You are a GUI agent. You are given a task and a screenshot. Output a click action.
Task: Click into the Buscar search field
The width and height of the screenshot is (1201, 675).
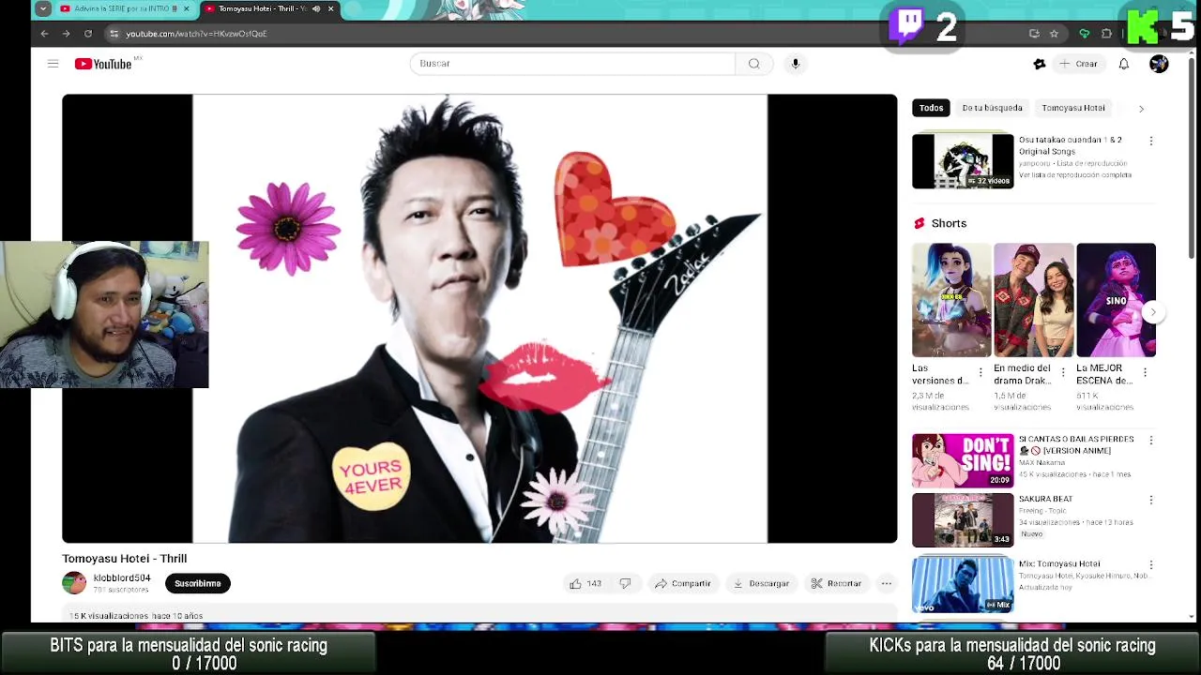[572, 64]
